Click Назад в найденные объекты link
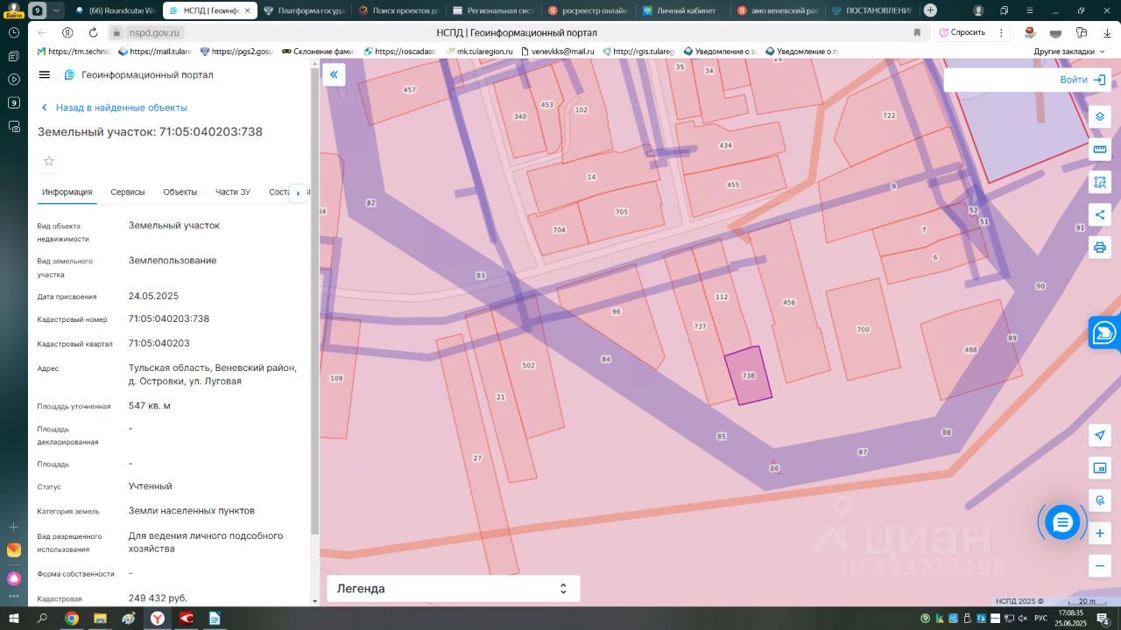1121x630 pixels. pos(121,108)
